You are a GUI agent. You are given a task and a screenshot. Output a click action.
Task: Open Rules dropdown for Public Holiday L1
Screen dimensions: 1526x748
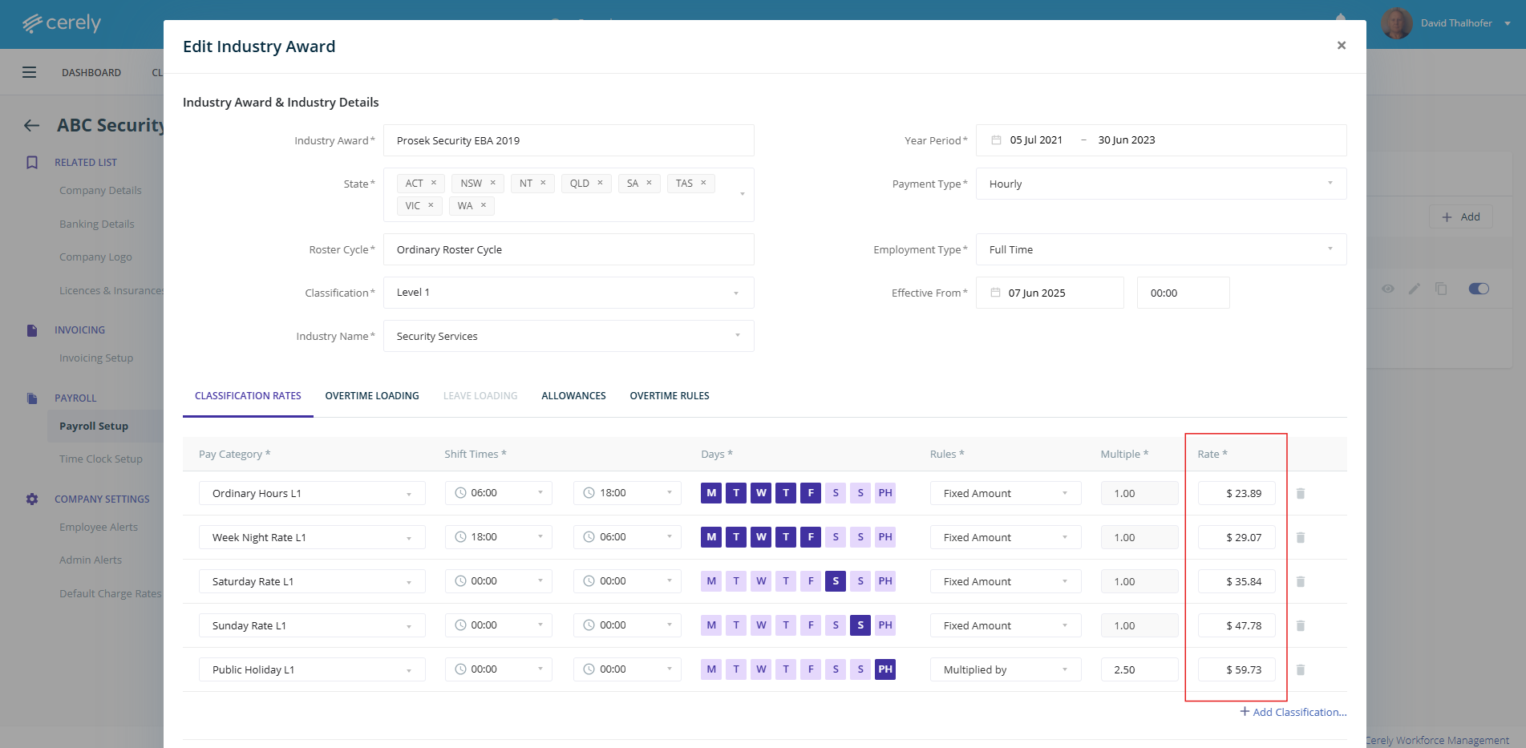(x=1005, y=669)
